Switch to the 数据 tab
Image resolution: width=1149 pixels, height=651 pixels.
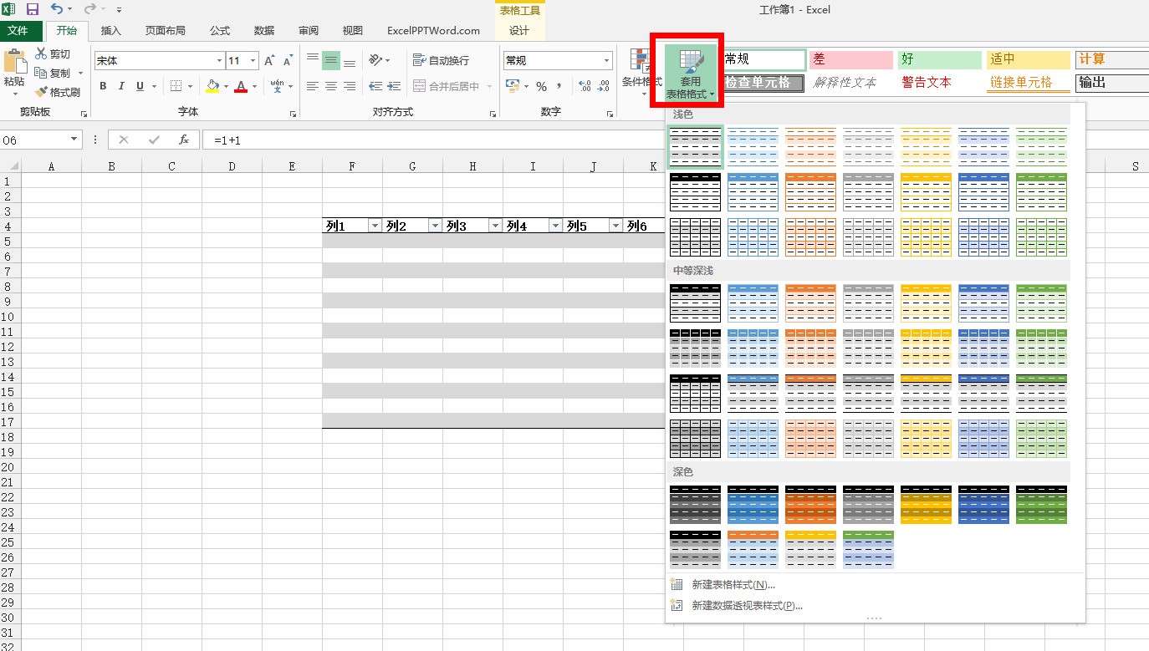pos(264,30)
